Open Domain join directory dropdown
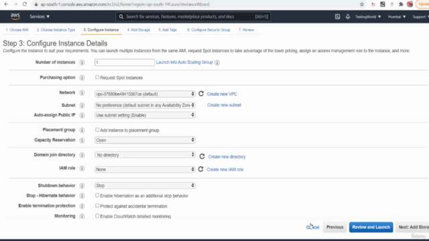 [145, 155]
